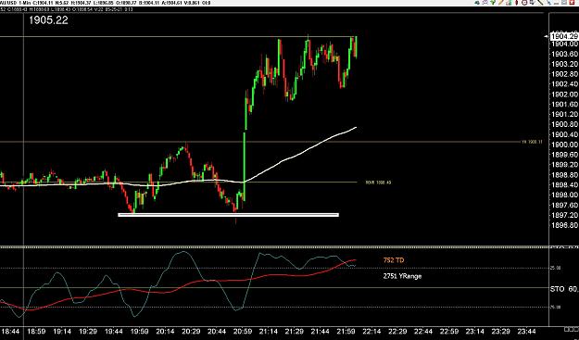Click the 20:59 time axis label
This screenshot has width=579, height=340.
point(243,331)
